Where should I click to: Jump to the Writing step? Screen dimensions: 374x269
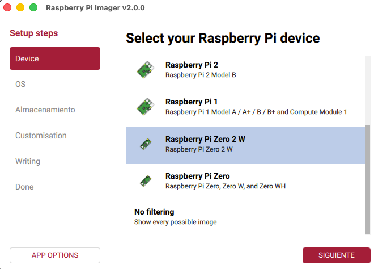[28, 161]
